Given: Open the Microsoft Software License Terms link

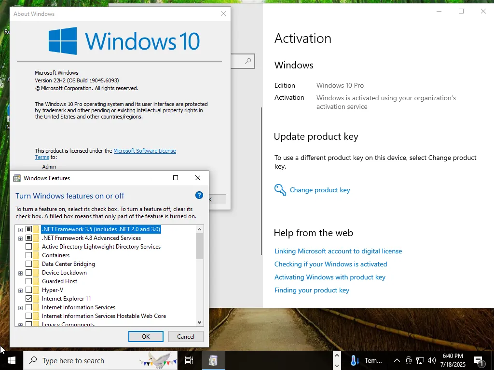Looking at the screenshot, I should pos(145,151).
